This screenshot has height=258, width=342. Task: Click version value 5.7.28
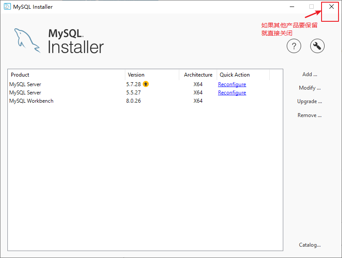(133, 84)
